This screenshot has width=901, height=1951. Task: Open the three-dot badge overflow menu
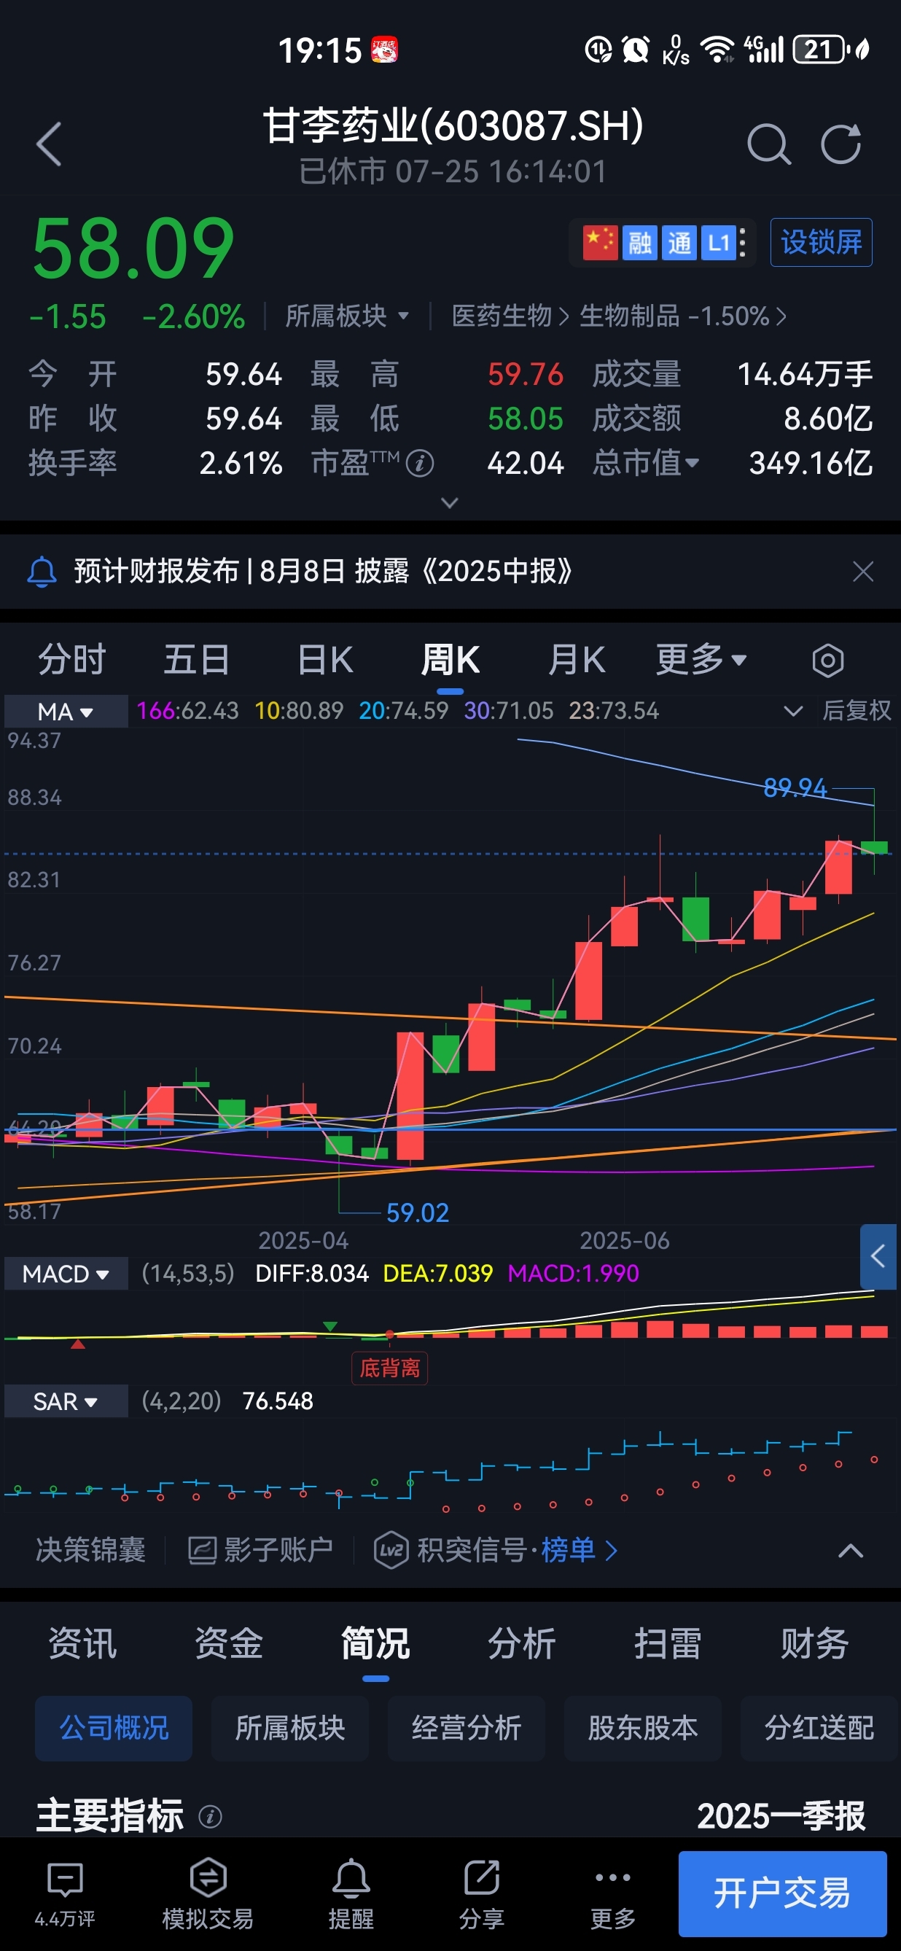[743, 243]
